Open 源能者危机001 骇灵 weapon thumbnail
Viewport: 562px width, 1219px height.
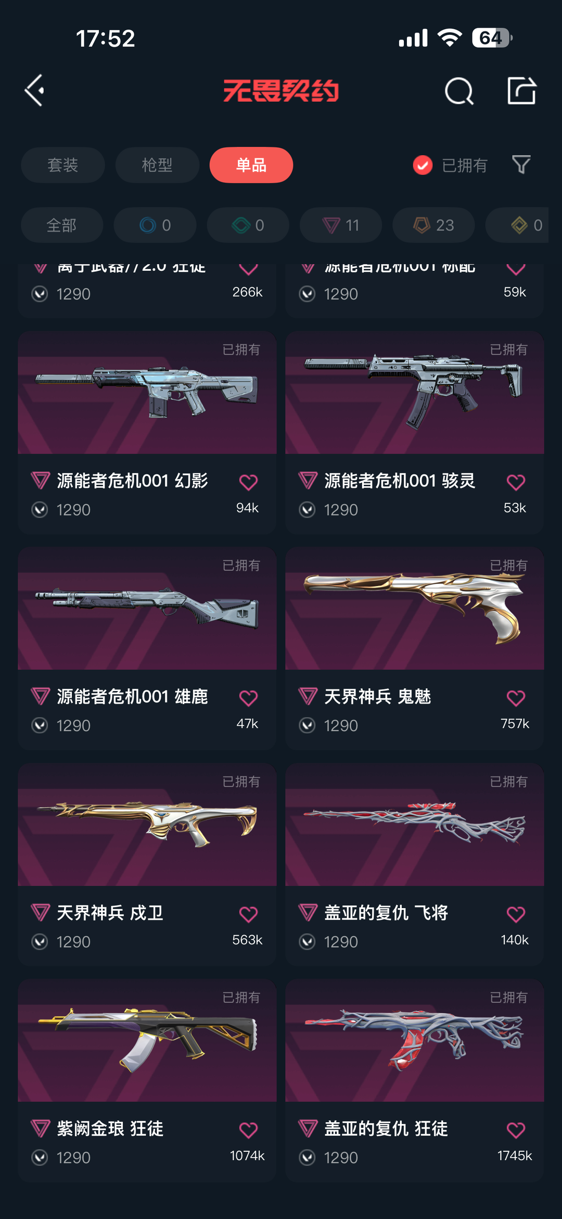point(415,393)
